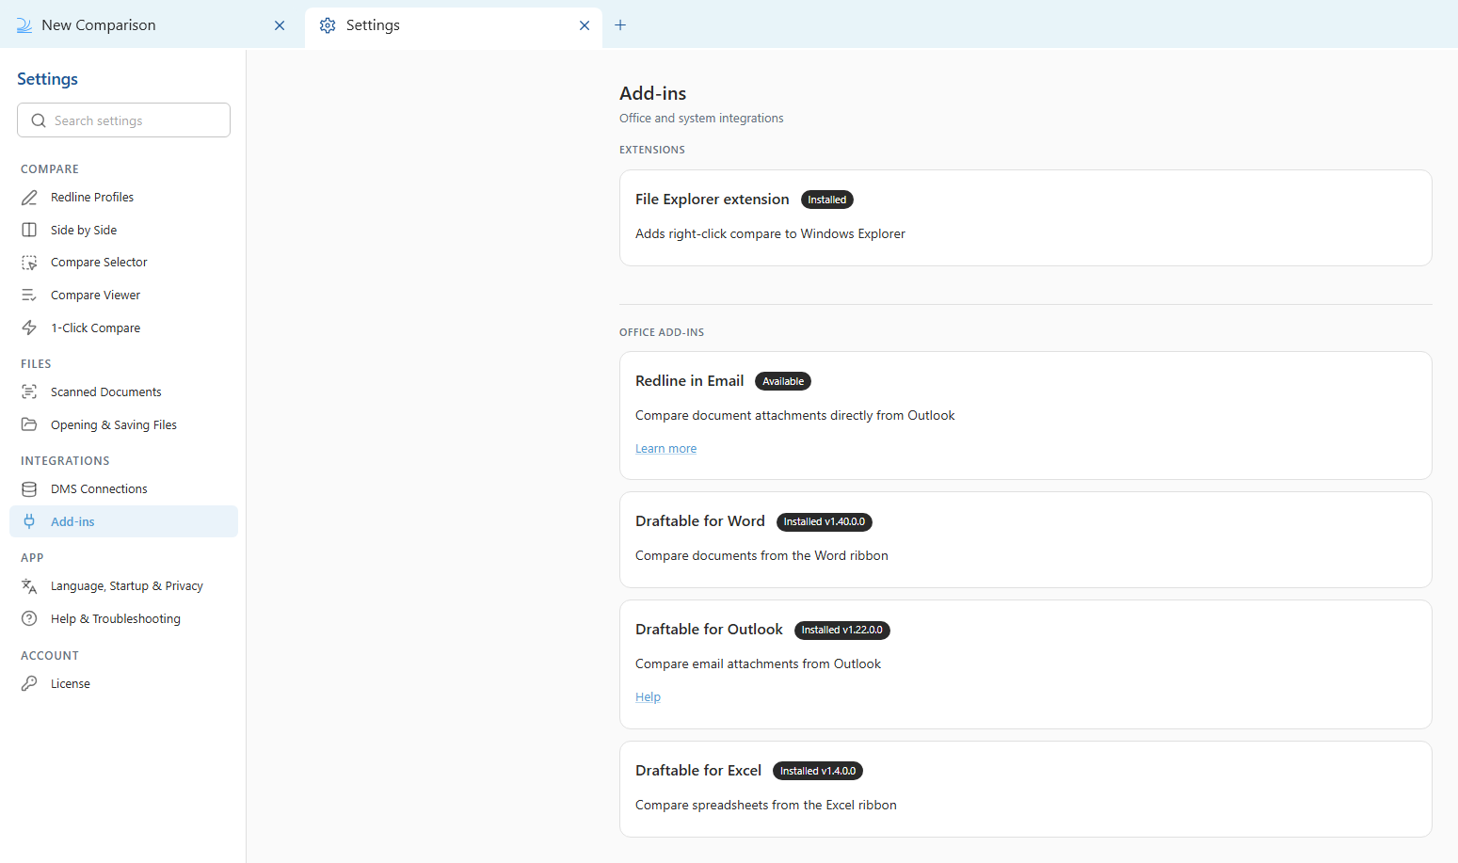The width and height of the screenshot is (1458, 863).
Task: Open Language, Startup & Privacy settings
Action: [123, 586]
